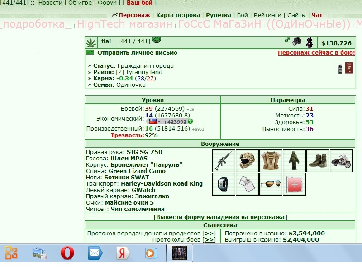362x271 pixels.
Task: Expand the country flag dropdown arrow
Action: tap(159, 121)
